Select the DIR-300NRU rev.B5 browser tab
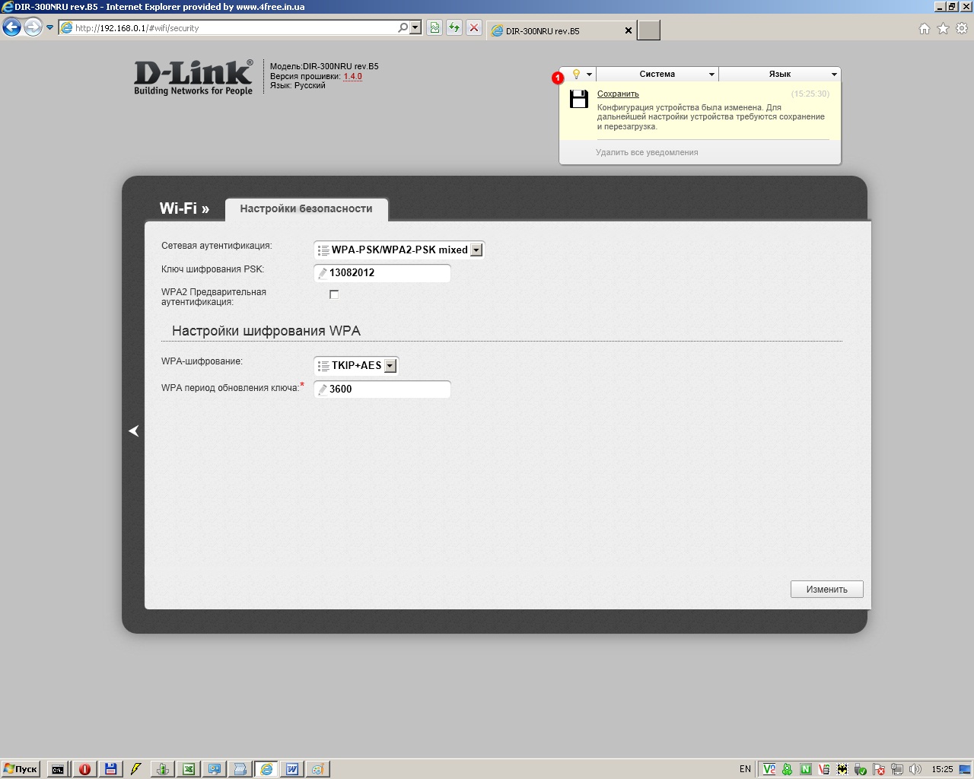 tap(561, 30)
